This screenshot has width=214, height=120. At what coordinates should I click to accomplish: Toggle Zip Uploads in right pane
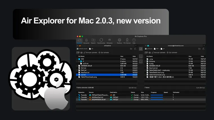point(172,52)
